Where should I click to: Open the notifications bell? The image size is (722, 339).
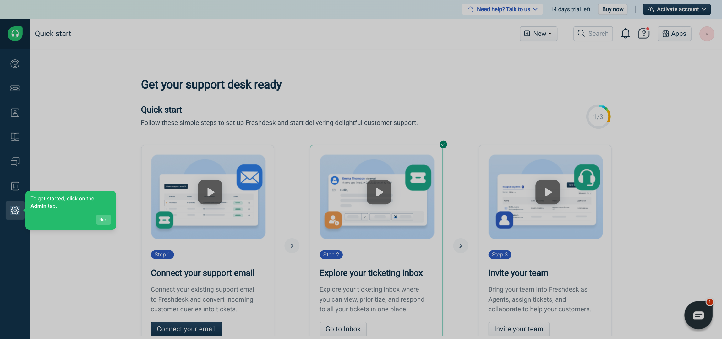(626, 34)
